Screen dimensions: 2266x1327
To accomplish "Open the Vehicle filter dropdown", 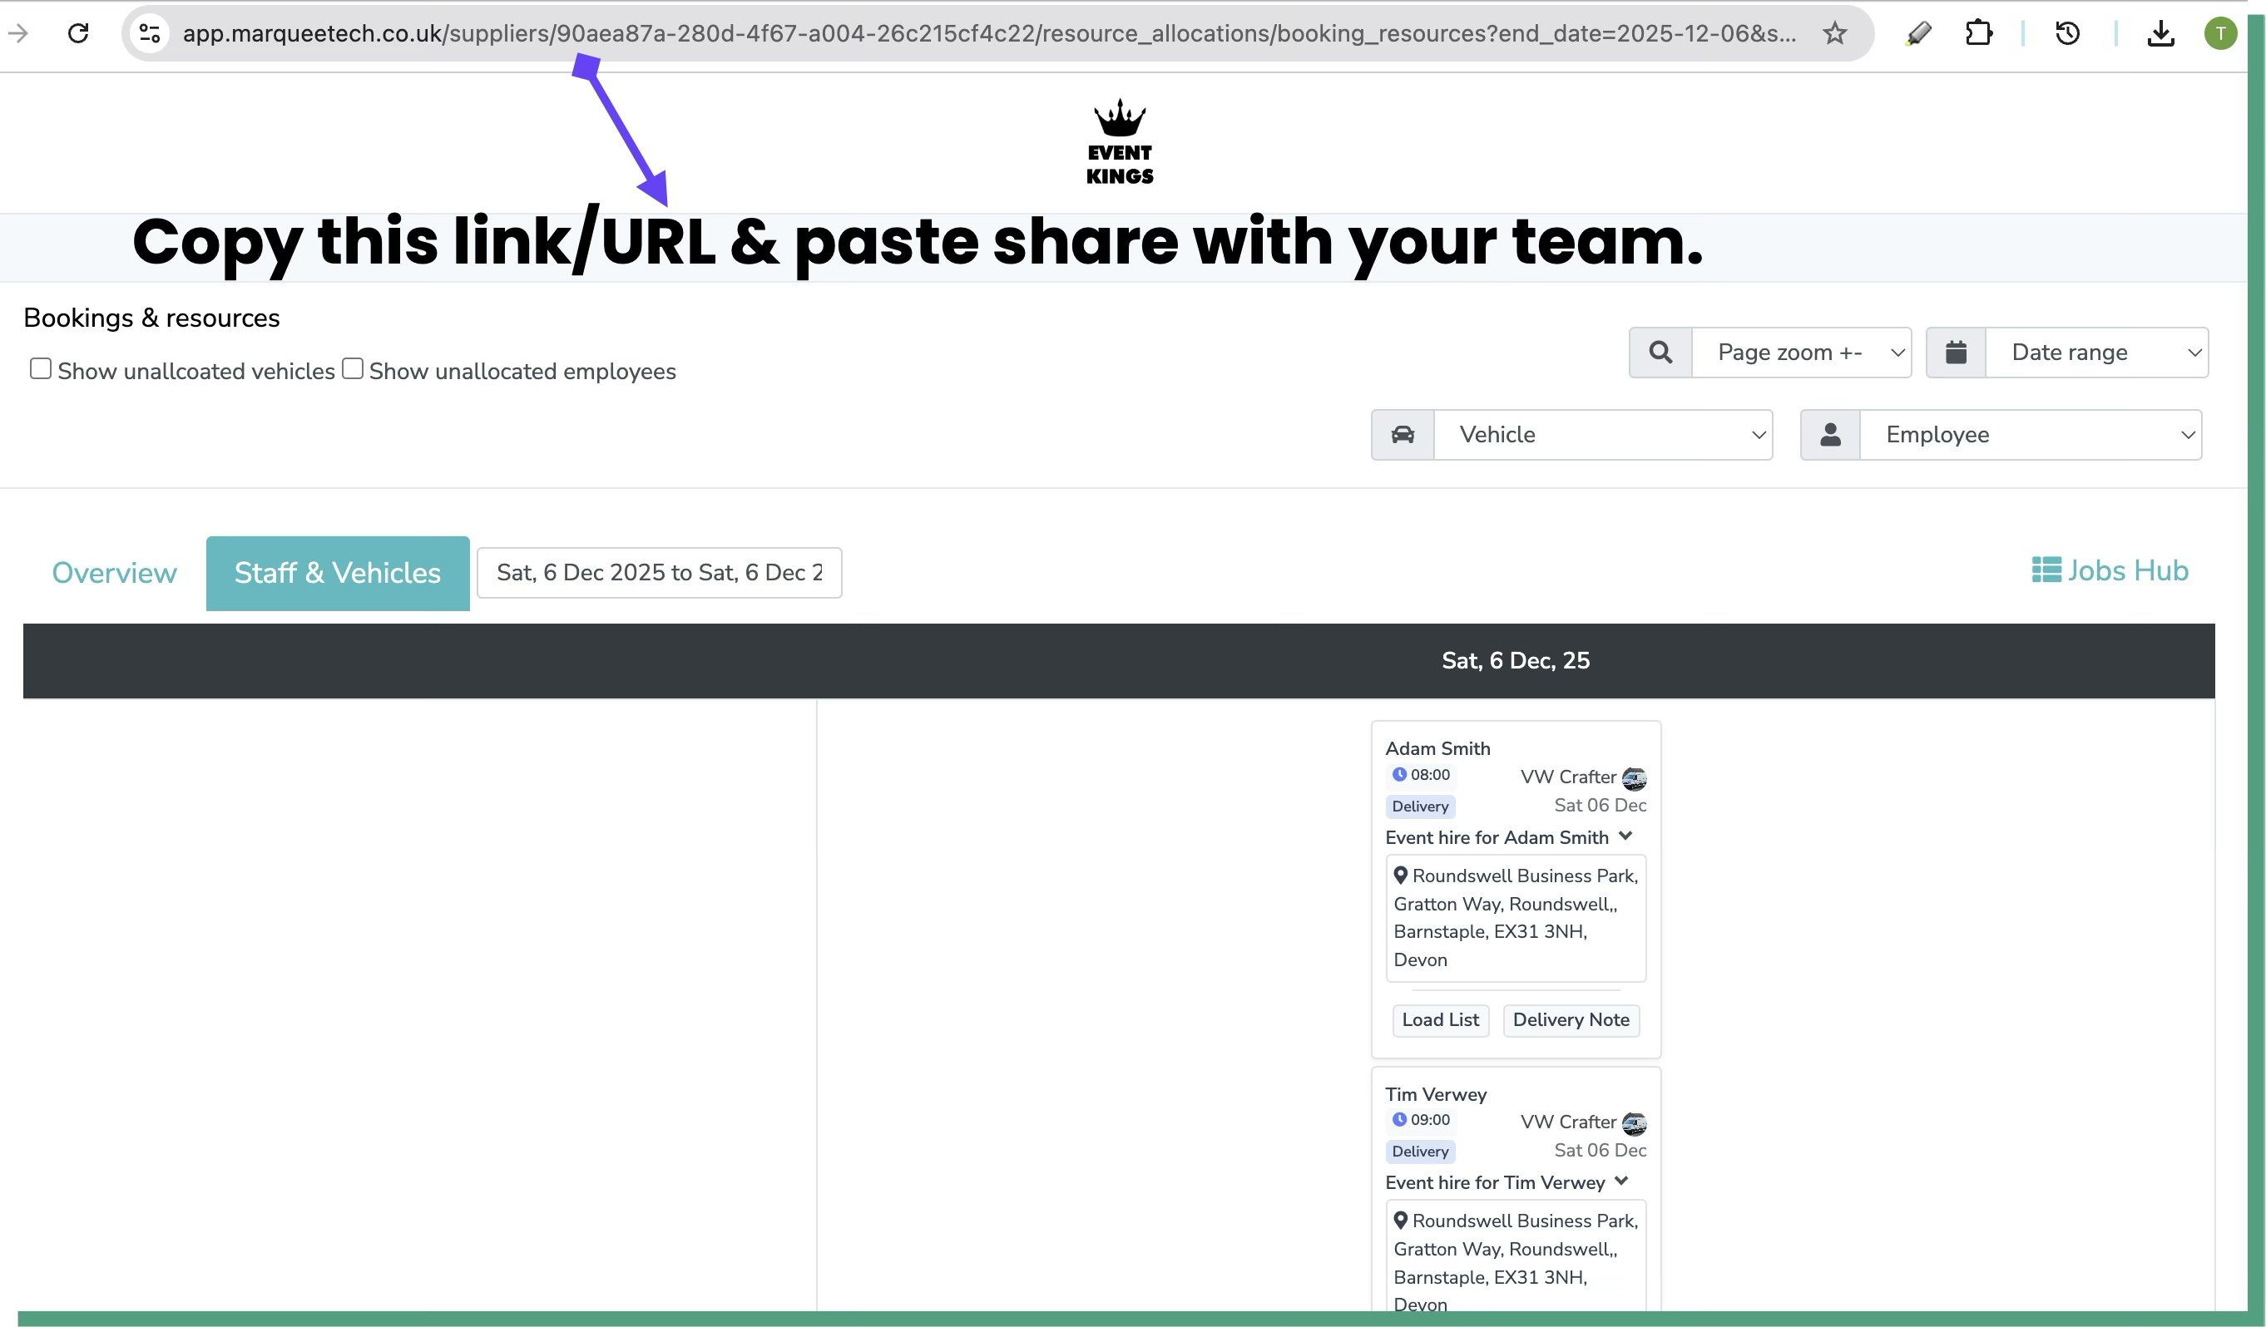I will click(x=1602, y=435).
